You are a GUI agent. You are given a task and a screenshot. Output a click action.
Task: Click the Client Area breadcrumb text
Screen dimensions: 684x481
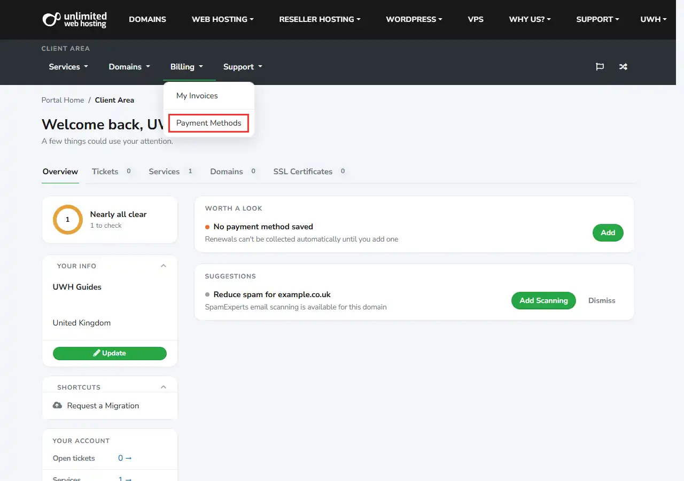click(114, 100)
